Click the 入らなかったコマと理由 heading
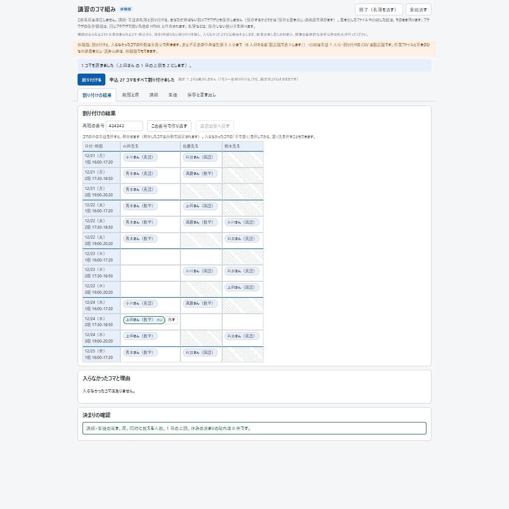Viewport: 509px width, 509px height. click(106, 378)
